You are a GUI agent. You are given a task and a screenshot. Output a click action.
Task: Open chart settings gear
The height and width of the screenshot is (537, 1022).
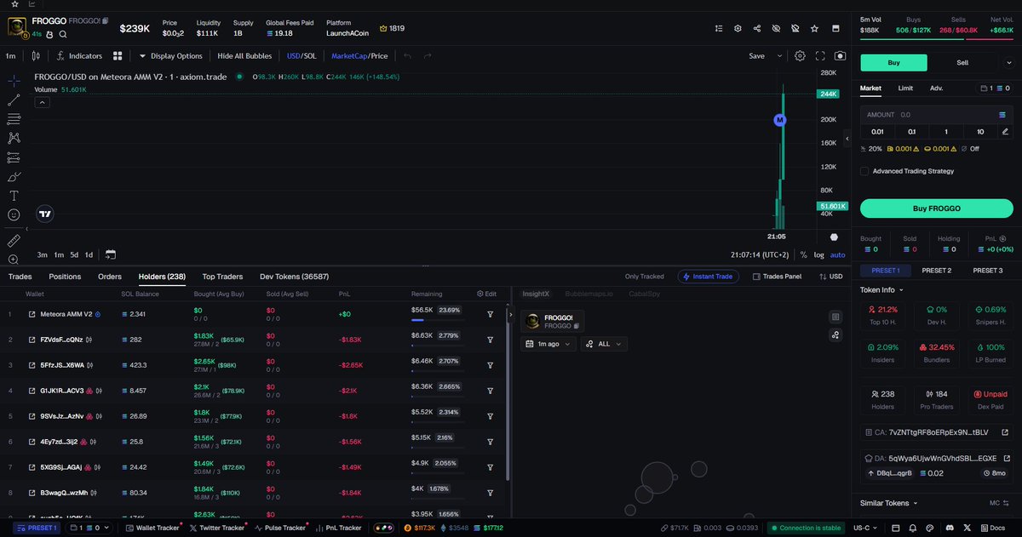coord(800,56)
